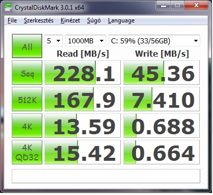
Task: Select the 4K read result 13.59
Action: coord(83,126)
